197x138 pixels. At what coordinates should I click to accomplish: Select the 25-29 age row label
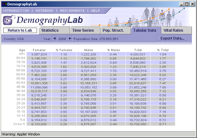click(21, 103)
